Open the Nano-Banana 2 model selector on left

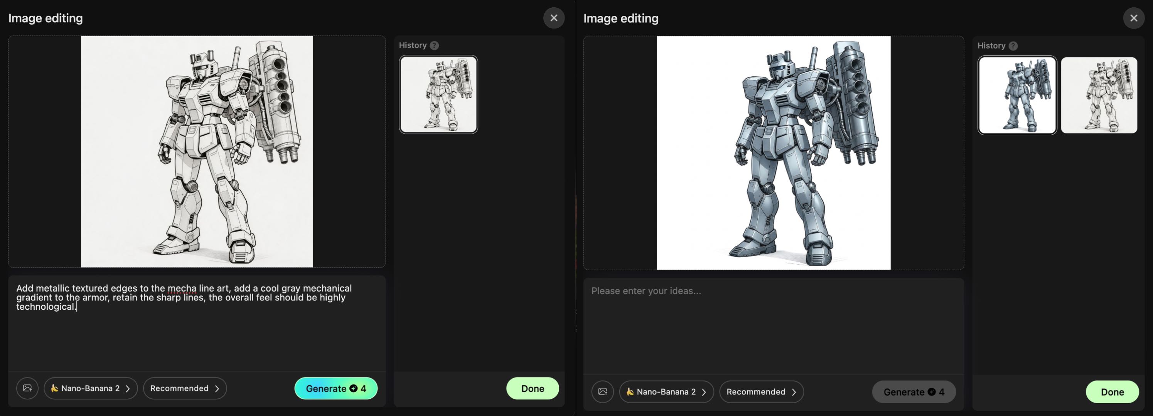coord(90,388)
